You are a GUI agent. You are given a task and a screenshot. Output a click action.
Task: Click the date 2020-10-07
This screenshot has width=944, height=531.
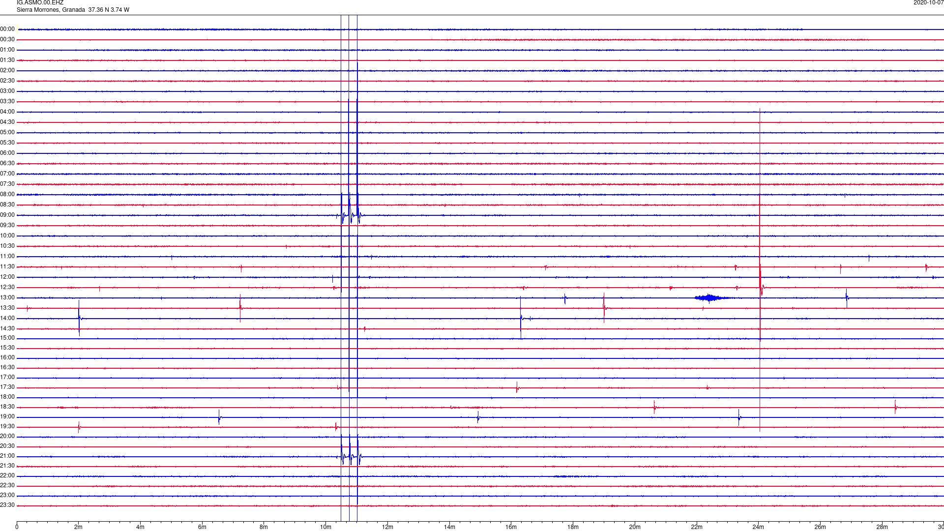(x=928, y=3)
